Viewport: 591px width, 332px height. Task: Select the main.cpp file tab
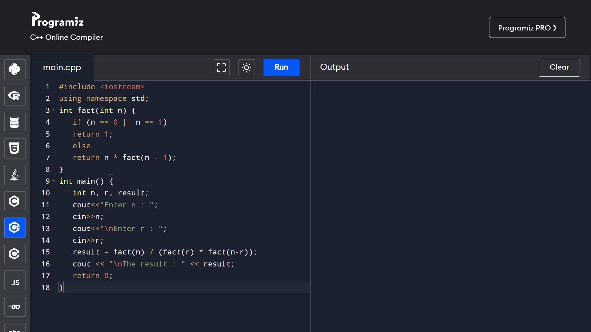[62, 67]
